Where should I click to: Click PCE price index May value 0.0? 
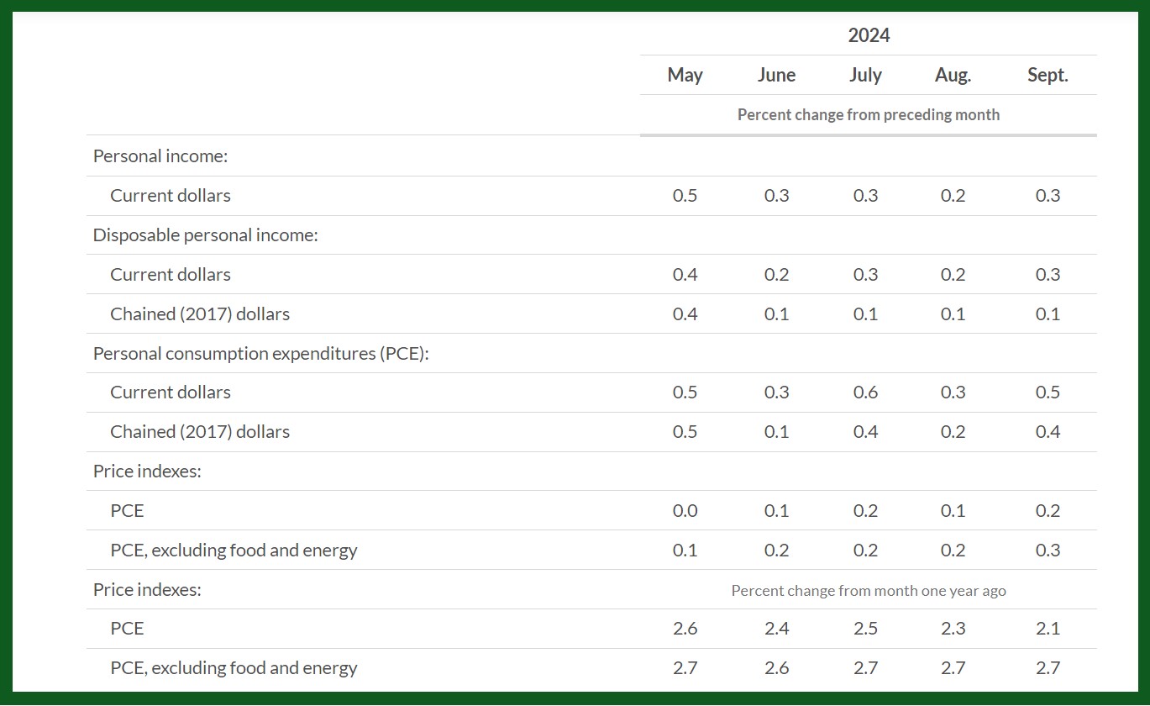(x=685, y=510)
